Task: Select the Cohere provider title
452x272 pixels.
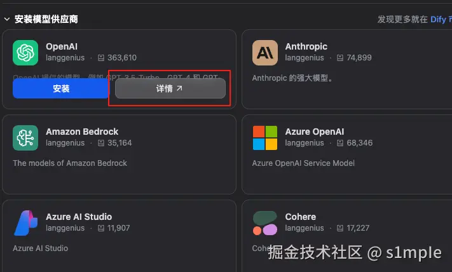Action: point(301,217)
